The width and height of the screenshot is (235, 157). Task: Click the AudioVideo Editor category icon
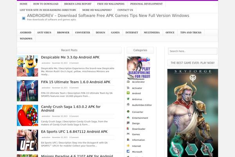128,104
